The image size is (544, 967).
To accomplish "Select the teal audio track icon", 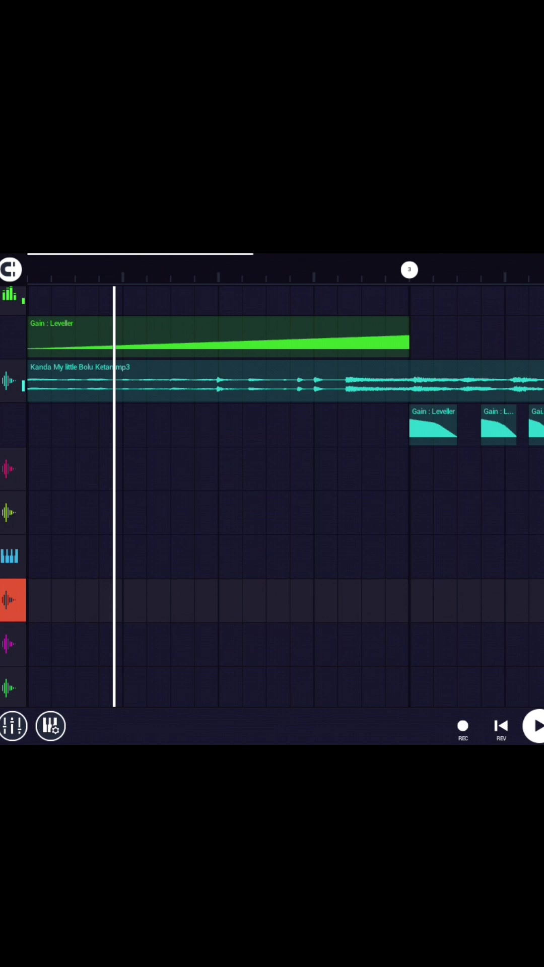I will (9, 381).
